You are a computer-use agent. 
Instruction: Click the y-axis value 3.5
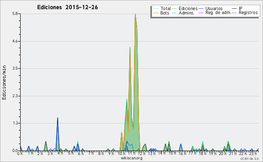pyautogui.click(x=15, y=68)
